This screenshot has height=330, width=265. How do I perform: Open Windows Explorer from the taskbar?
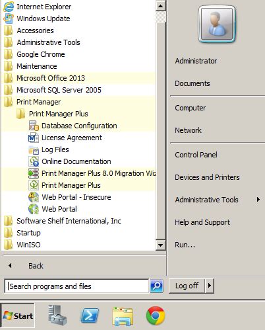(x=123, y=316)
